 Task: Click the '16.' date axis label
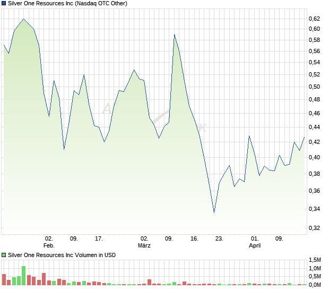coord(194,239)
